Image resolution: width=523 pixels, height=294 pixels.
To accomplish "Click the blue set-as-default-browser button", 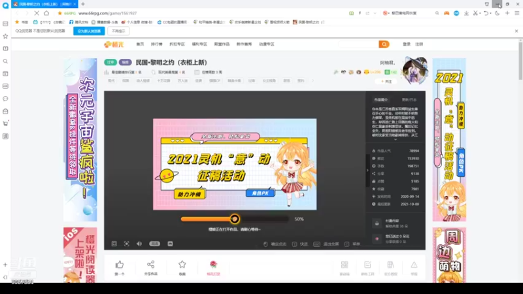I will tap(89, 31).
